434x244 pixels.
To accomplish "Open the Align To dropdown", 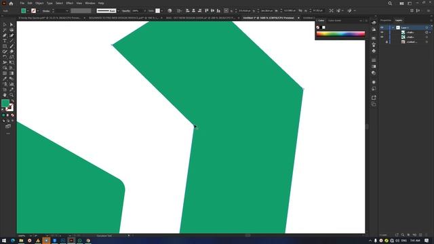I will 179,11.
